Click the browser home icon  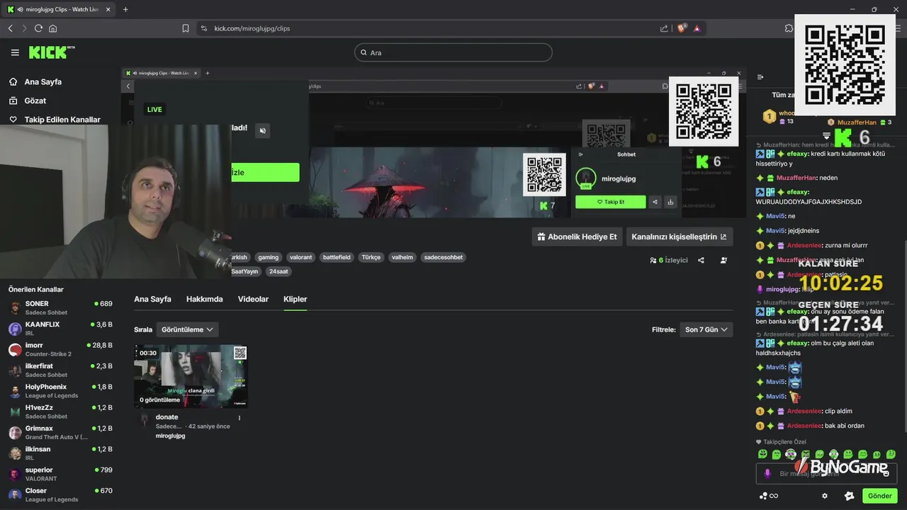click(52, 28)
